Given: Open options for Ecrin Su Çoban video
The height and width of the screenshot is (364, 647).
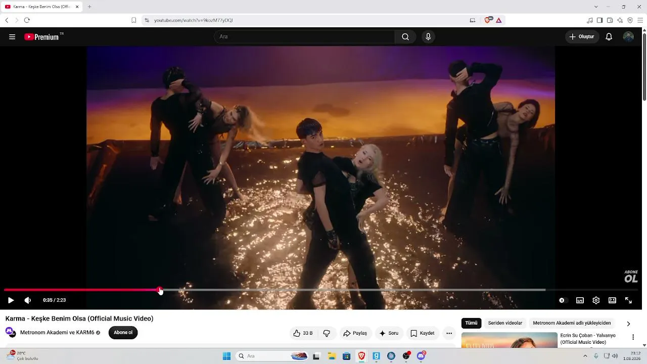Looking at the screenshot, I should 633,337.
